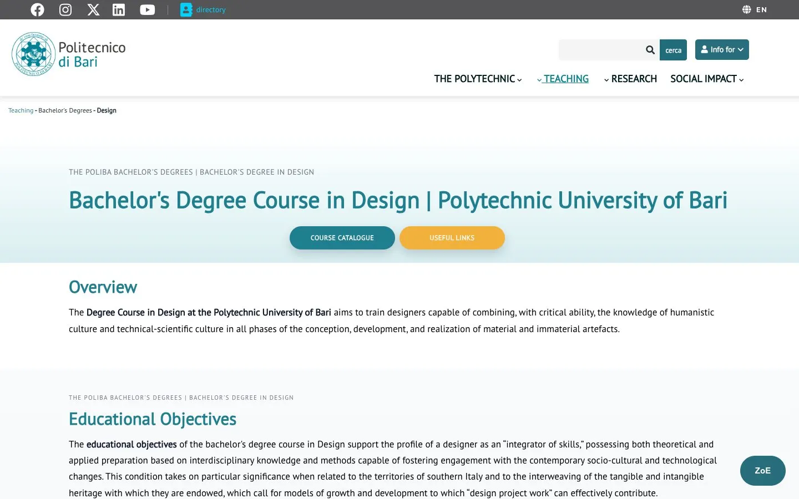Click the magnifying glass search icon

point(650,50)
